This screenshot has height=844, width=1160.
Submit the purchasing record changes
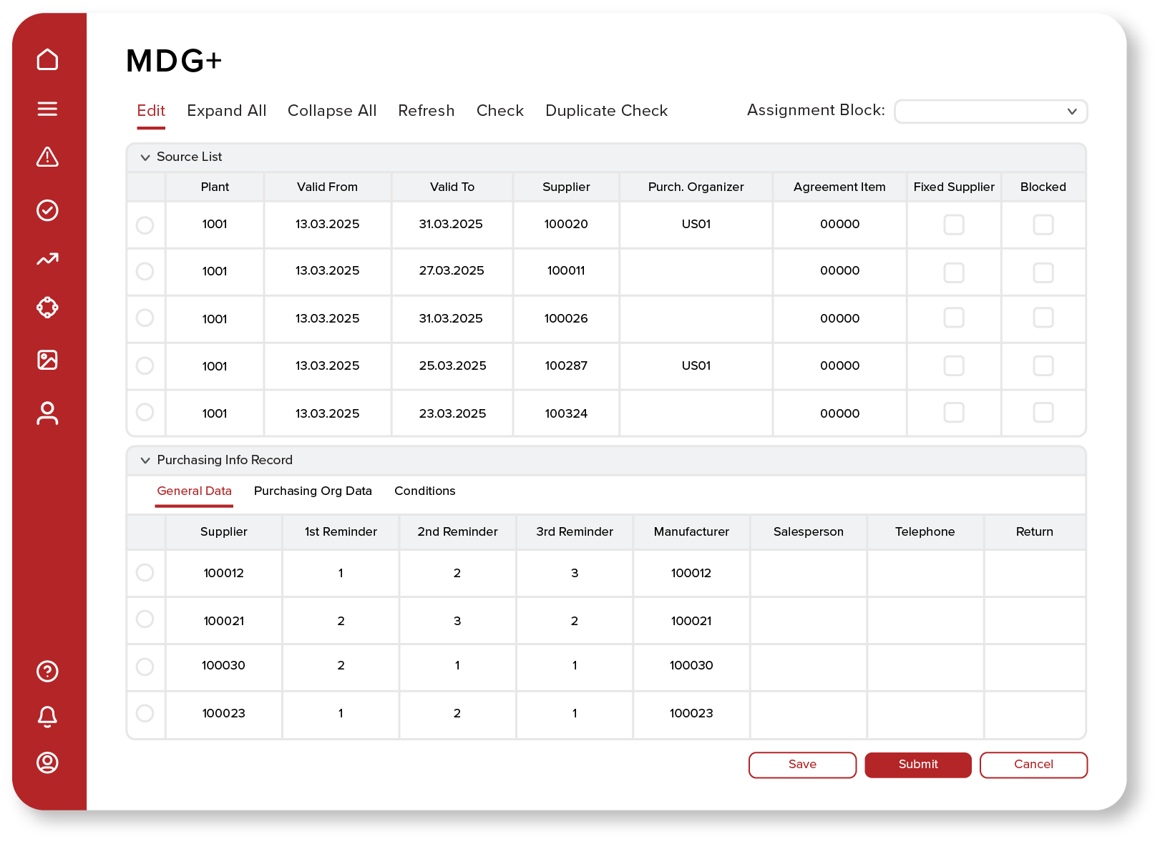pyautogui.click(x=917, y=765)
